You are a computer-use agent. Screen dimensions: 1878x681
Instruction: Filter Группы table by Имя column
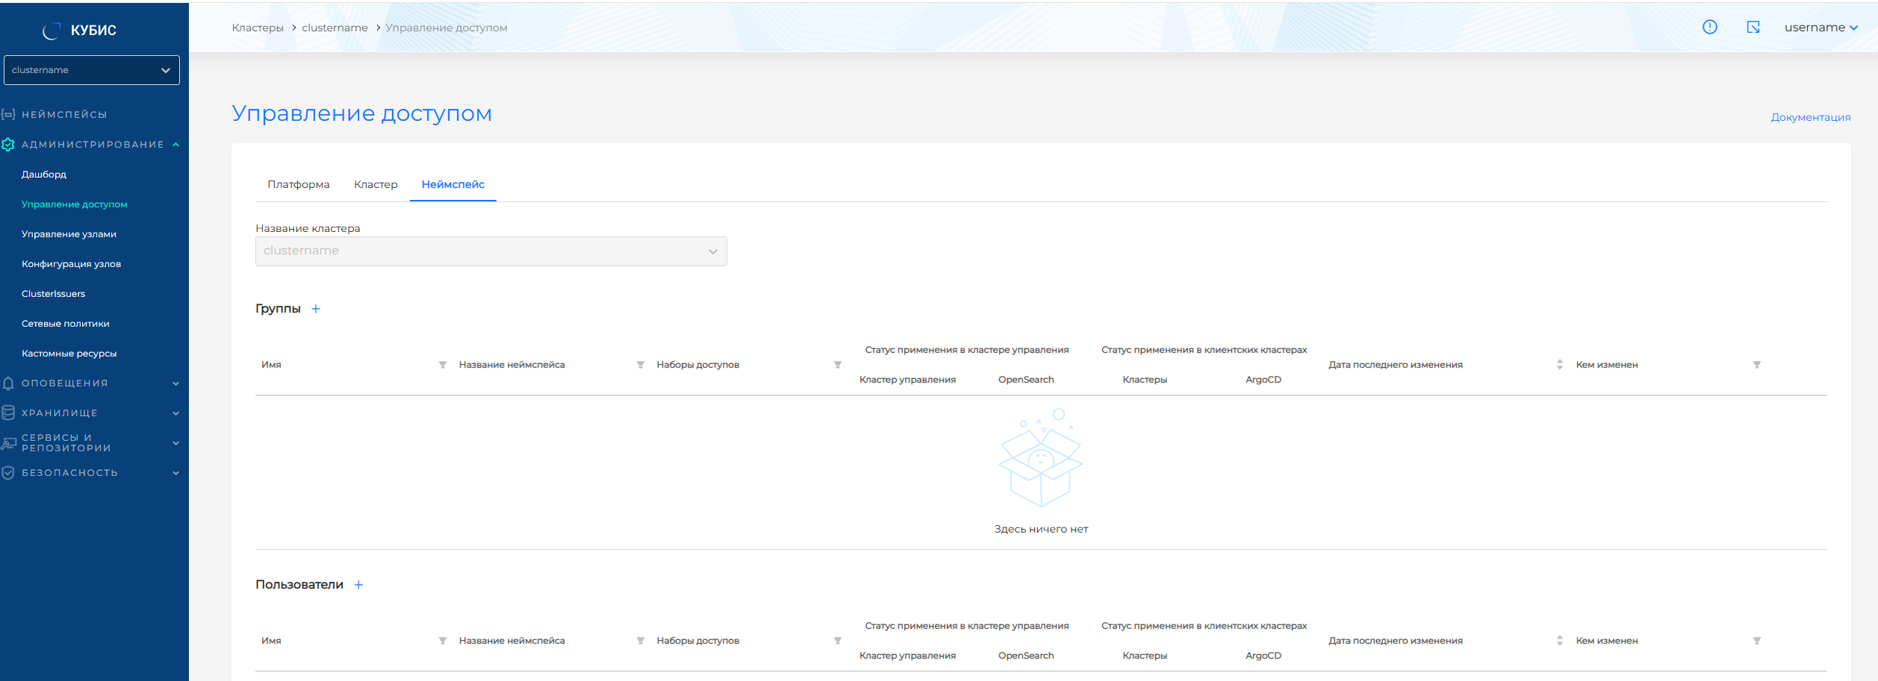tap(443, 365)
